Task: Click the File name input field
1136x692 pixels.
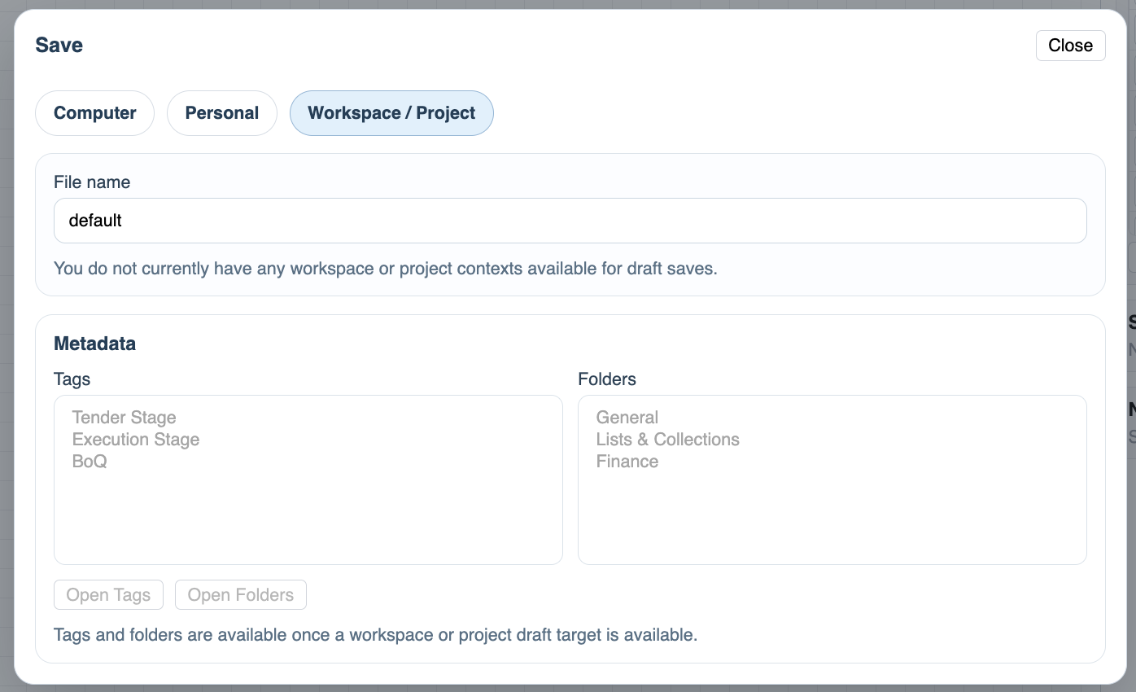Action: [x=570, y=221]
